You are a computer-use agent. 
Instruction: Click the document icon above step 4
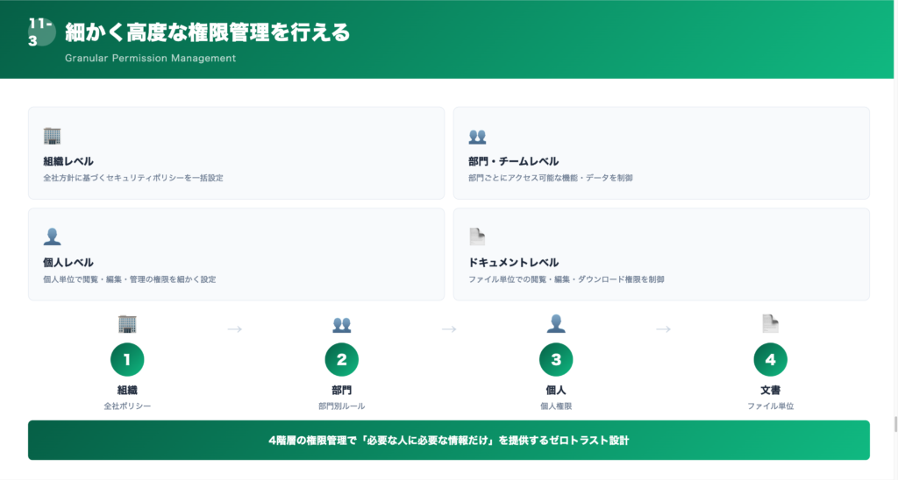coord(770,324)
